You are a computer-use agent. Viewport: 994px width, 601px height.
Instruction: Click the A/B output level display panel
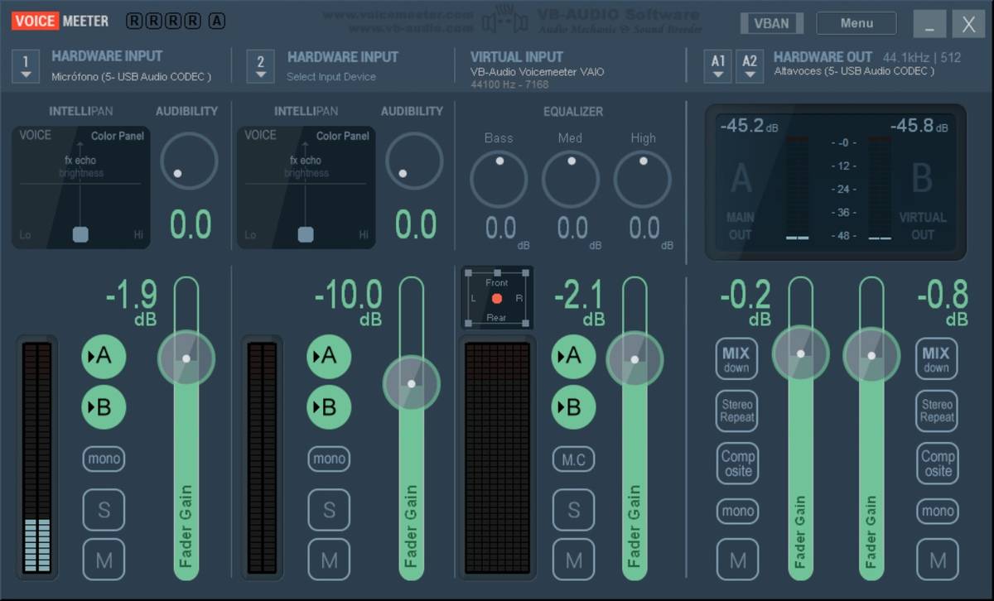pyautogui.click(x=835, y=182)
